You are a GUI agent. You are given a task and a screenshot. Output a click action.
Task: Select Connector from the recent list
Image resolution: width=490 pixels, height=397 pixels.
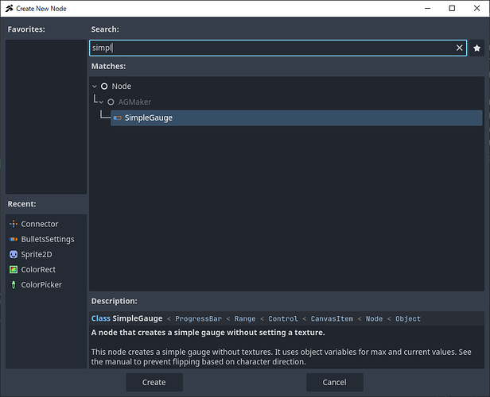coord(40,224)
